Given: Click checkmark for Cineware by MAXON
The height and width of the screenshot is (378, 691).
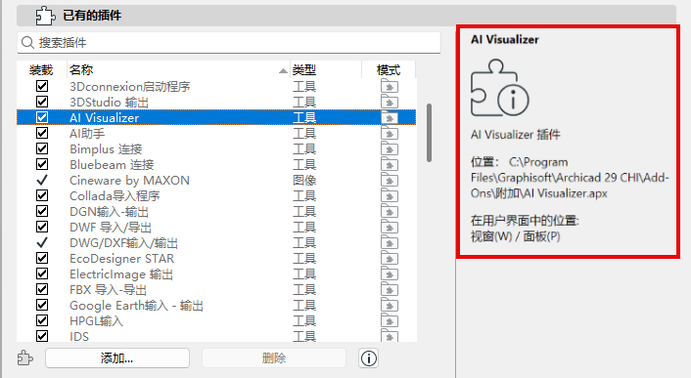Looking at the screenshot, I should point(42,180).
